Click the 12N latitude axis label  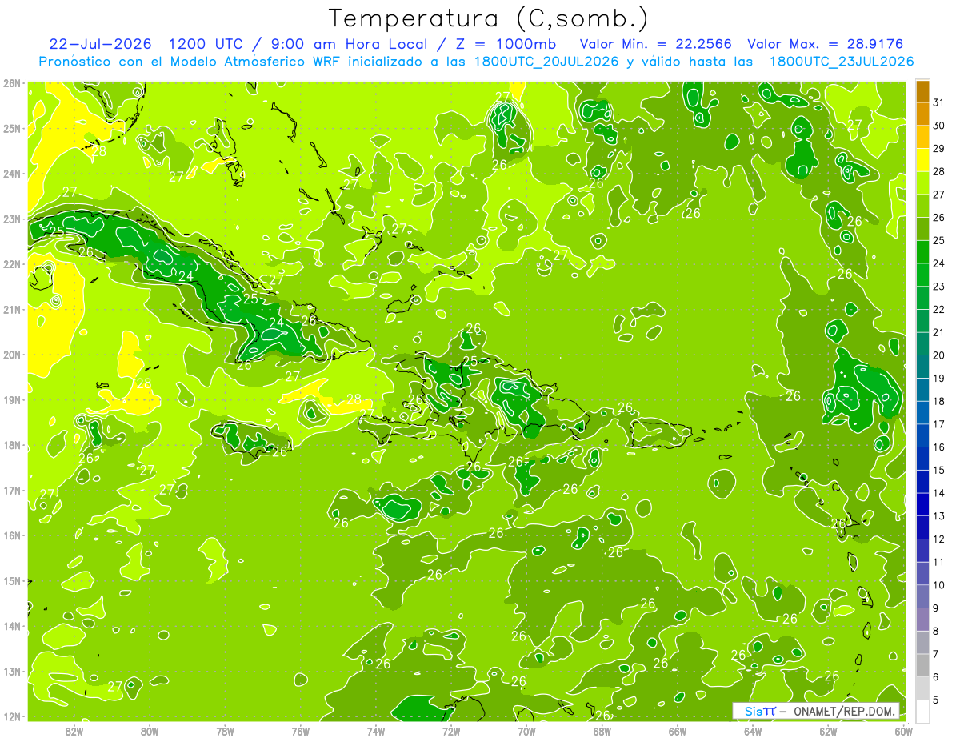click(x=12, y=716)
